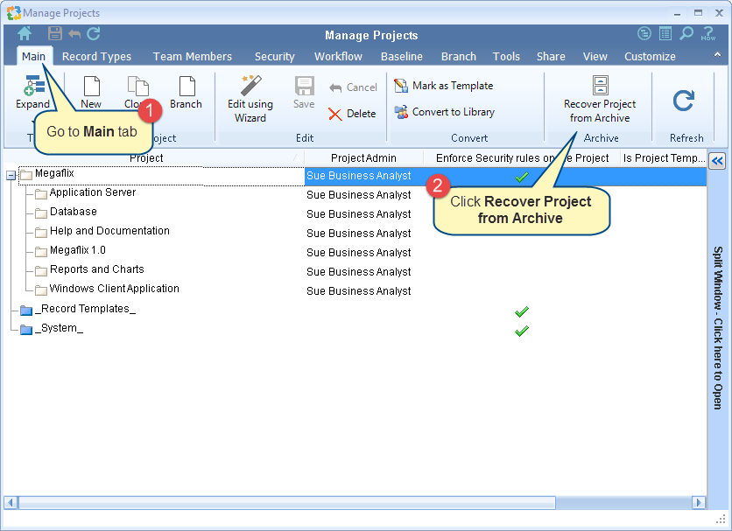The width and height of the screenshot is (732, 531).
Task: Collapse the ribbon with the up chevron
Action: [x=717, y=54]
